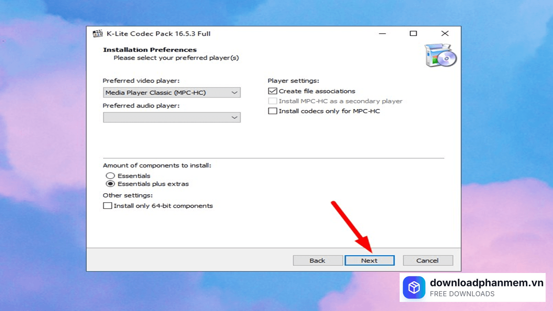This screenshot has width=553, height=311.
Task: Close the K-Lite Codec Pack installer
Action: click(x=445, y=34)
